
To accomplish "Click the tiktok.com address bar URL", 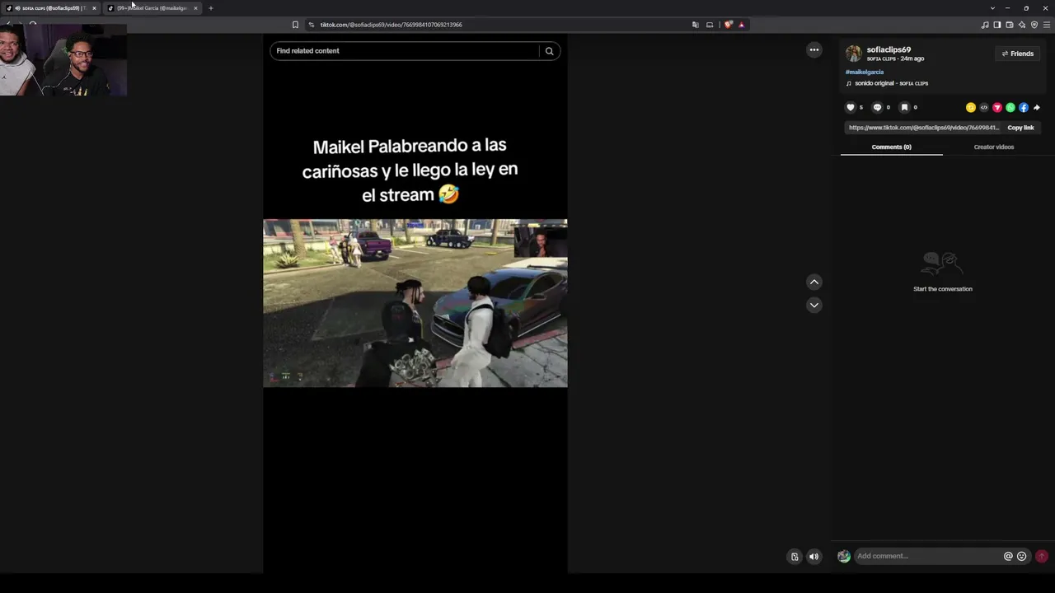I will pyautogui.click(x=392, y=25).
